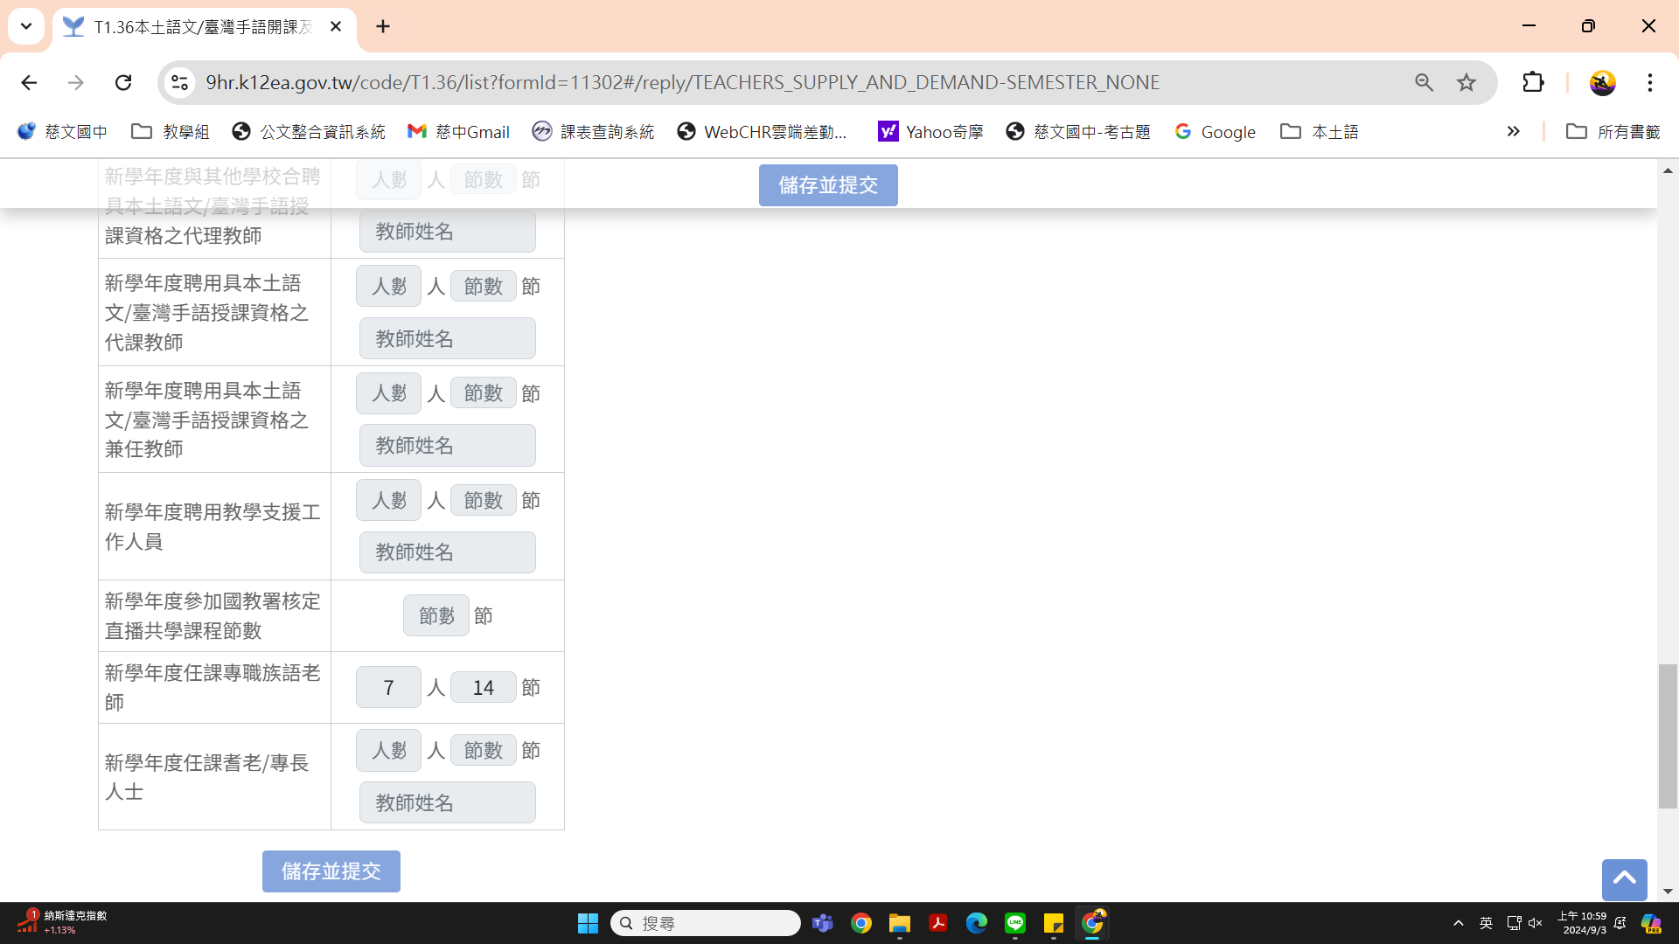Show hidden system tray icons
This screenshot has width=1679, height=944.
[1459, 923]
